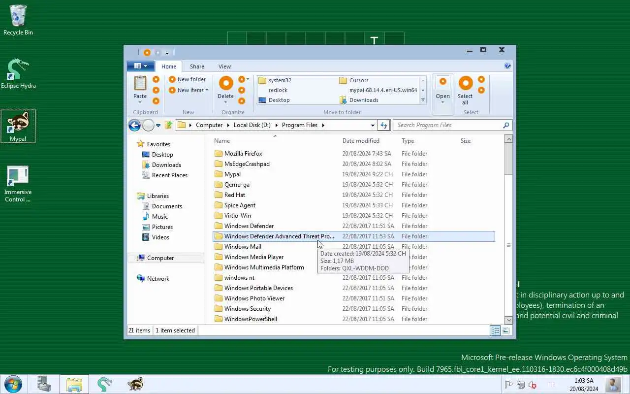
Task: Open Immersive Control desktop shortcut
Action: (x=18, y=184)
